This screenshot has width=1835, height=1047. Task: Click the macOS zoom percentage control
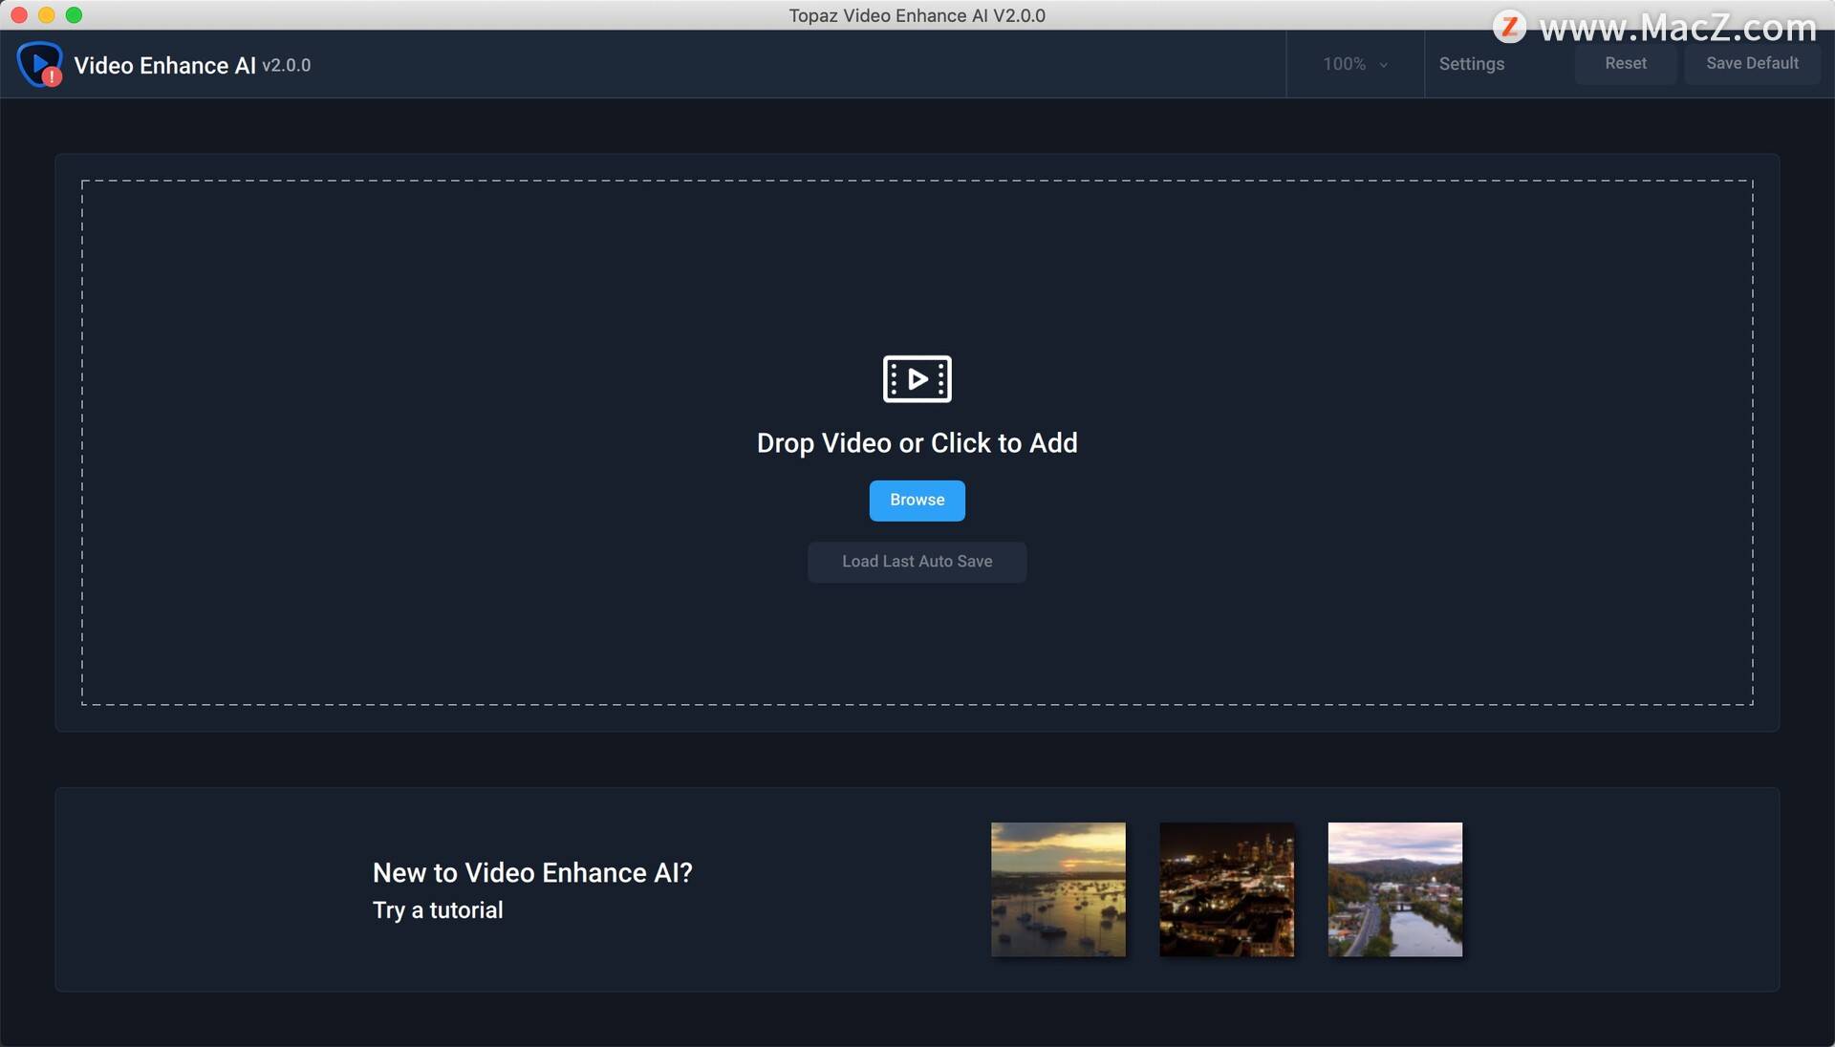click(x=1355, y=63)
